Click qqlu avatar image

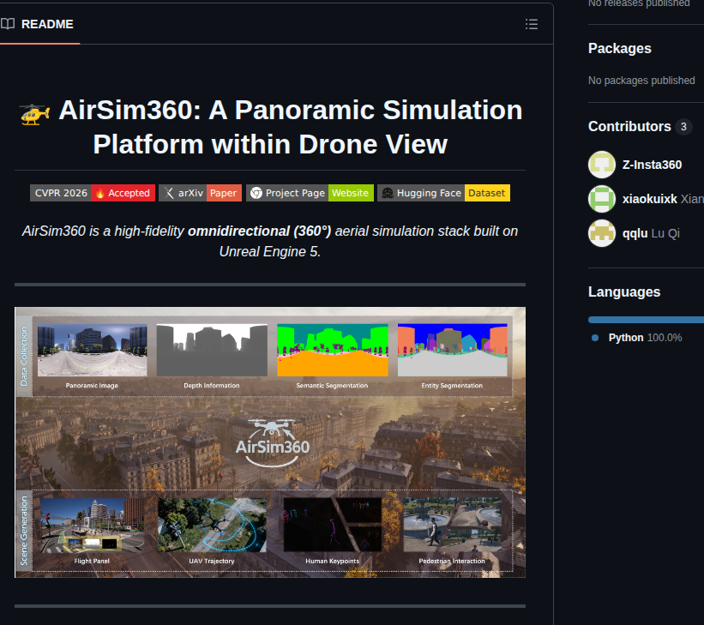point(602,233)
